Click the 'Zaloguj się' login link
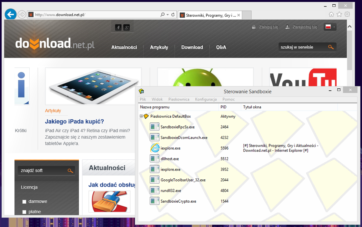This screenshot has width=362, height=227. (x=269, y=27)
